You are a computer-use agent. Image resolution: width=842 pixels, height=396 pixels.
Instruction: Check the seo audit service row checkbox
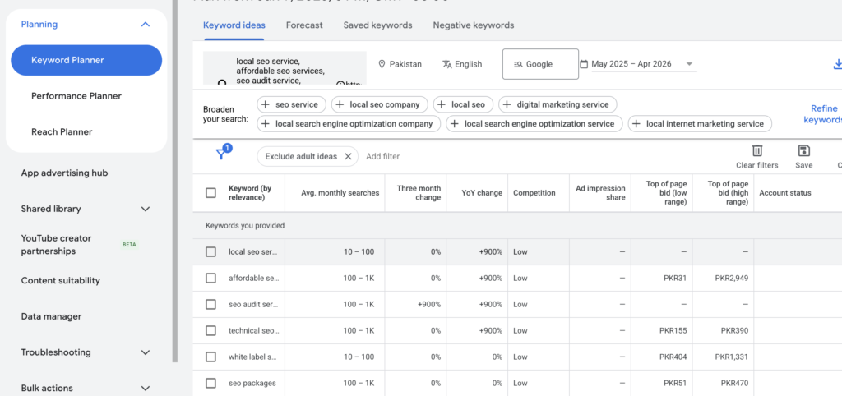(211, 304)
